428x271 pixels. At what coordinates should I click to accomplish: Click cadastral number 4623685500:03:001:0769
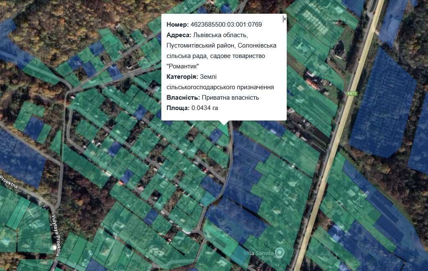coord(227,25)
